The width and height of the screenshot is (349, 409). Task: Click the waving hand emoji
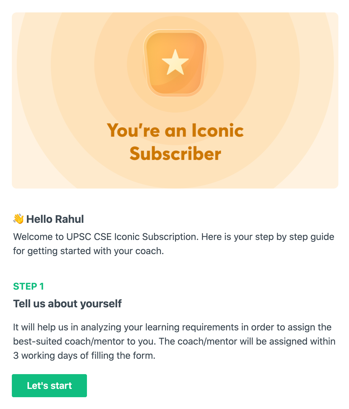[x=19, y=219]
